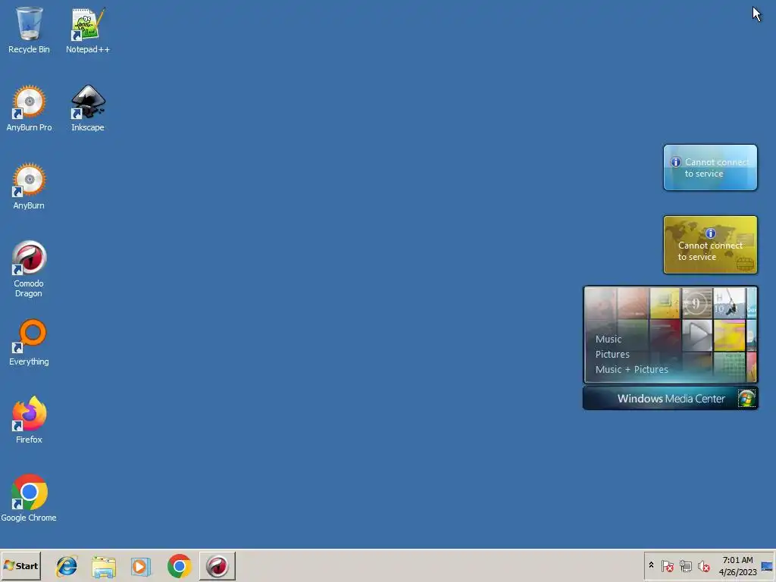Click the Chrome icon in the taskbar
Image resolution: width=776 pixels, height=582 pixels.
coord(179,566)
